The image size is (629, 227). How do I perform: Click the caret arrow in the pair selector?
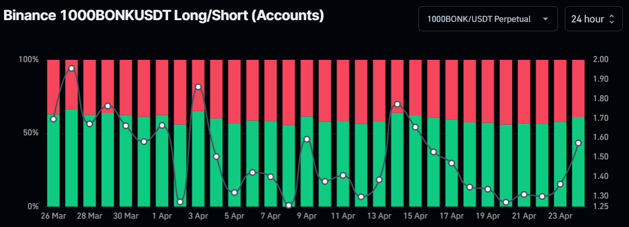(x=545, y=19)
